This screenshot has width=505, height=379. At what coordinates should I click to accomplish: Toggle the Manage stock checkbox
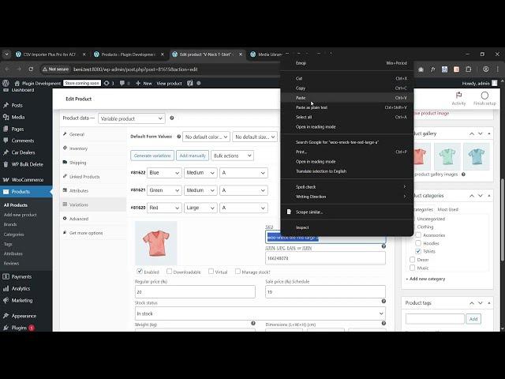238,272
